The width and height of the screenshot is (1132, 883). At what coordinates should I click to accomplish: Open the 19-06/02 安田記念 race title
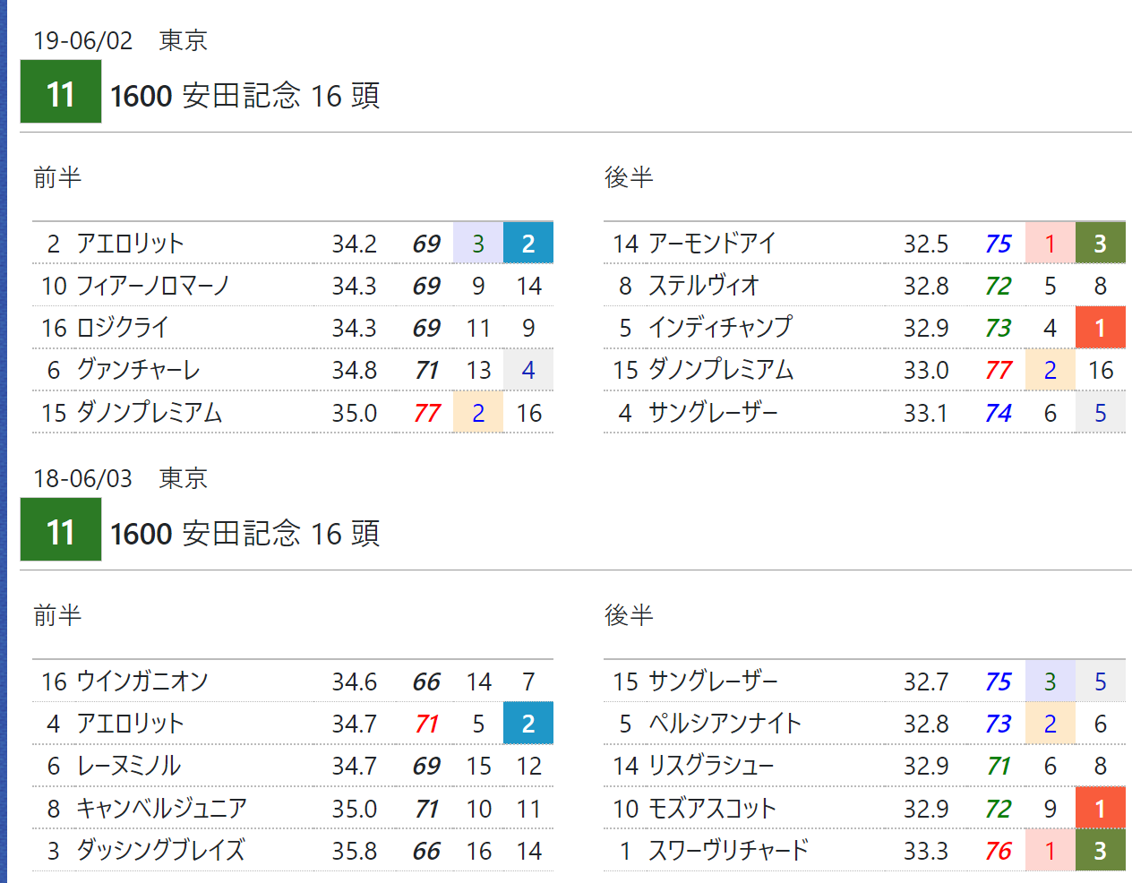point(244,95)
